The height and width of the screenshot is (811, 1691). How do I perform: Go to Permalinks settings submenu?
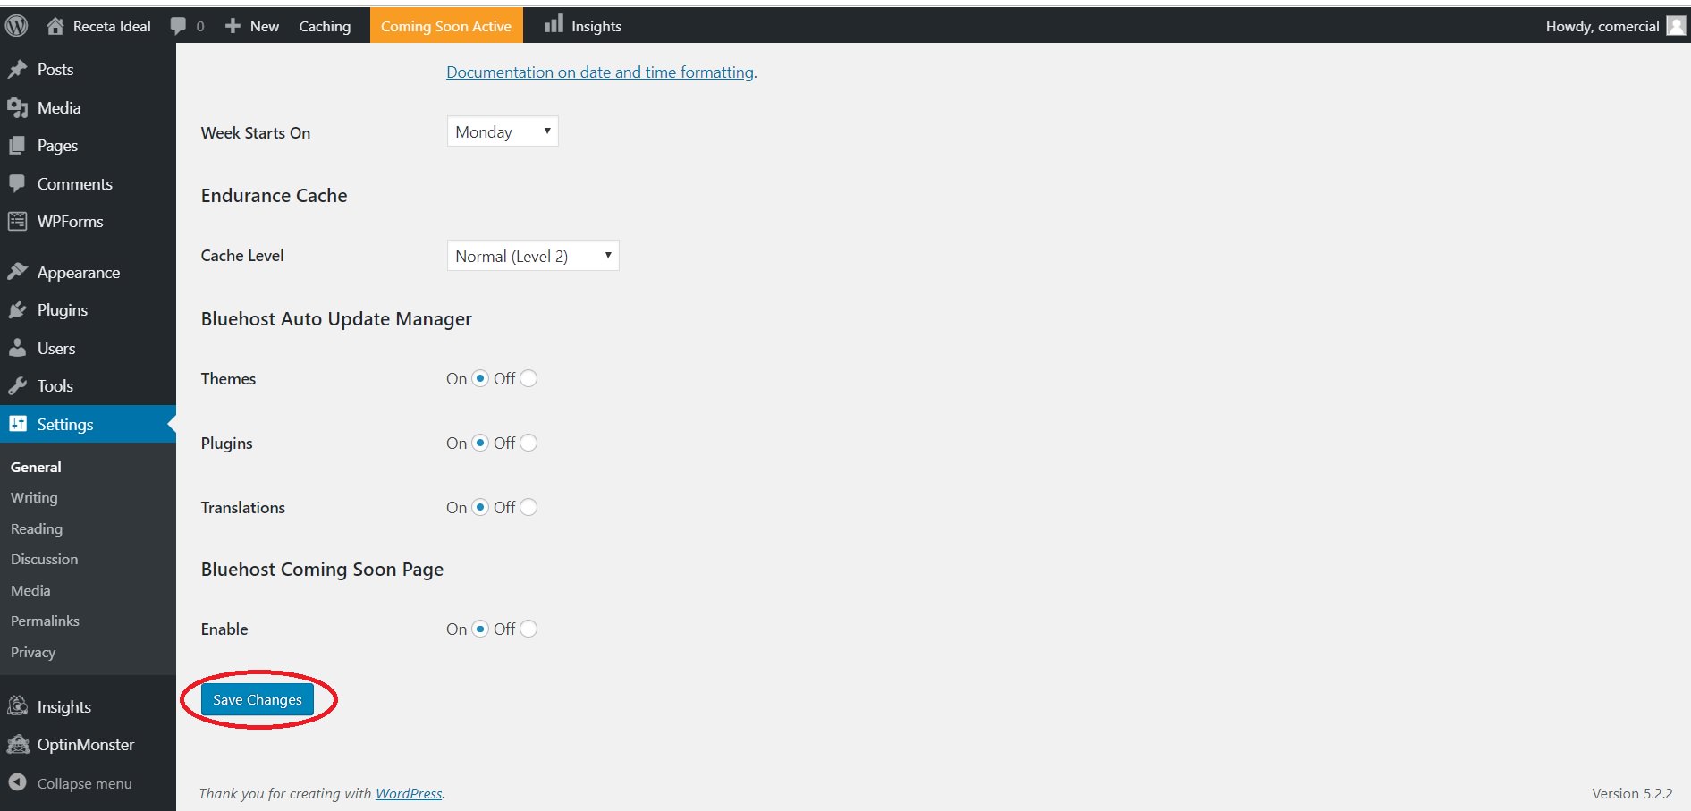pyautogui.click(x=45, y=621)
